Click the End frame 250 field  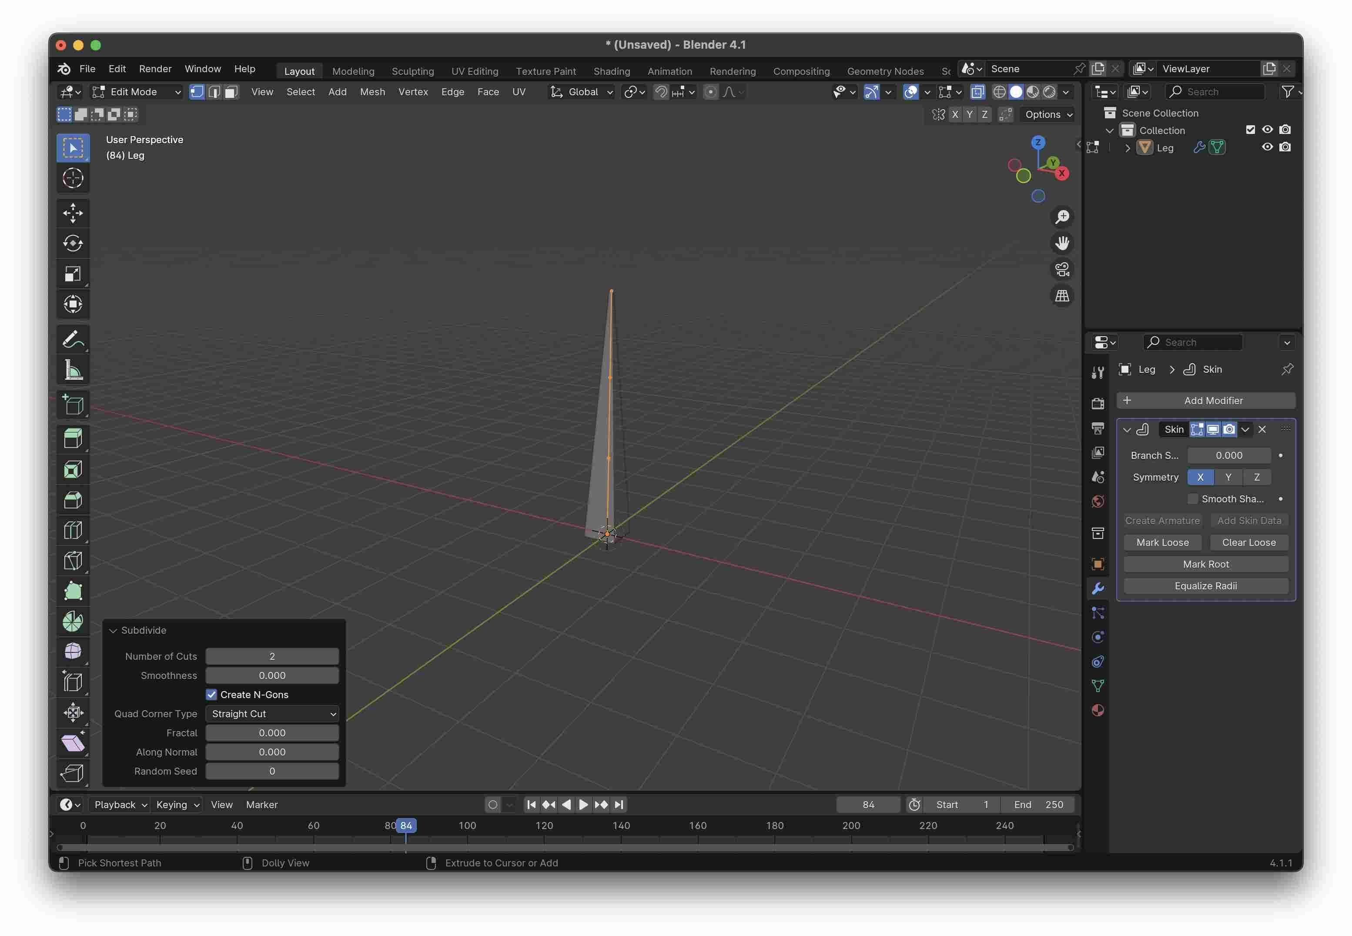coord(1038,805)
